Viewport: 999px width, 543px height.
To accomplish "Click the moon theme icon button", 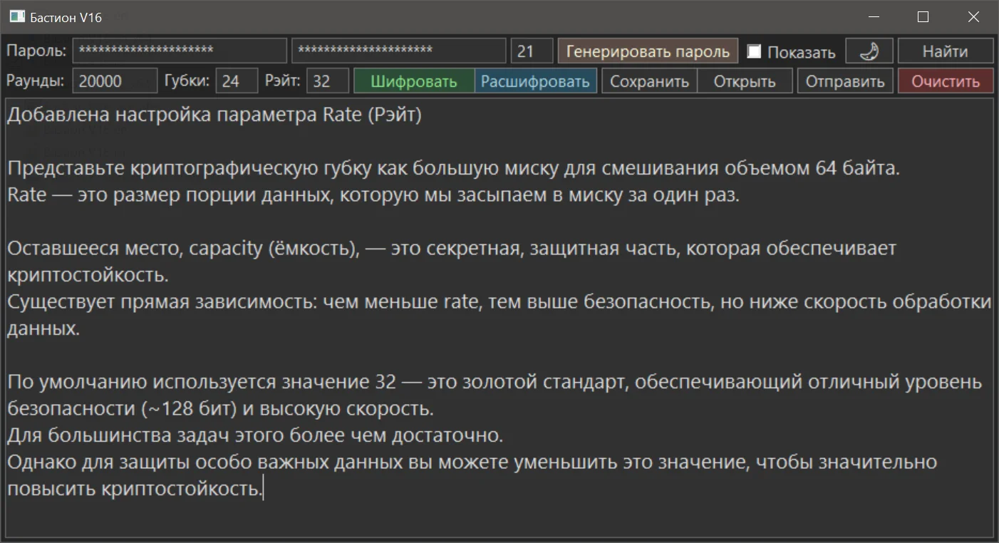I will click(x=869, y=51).
